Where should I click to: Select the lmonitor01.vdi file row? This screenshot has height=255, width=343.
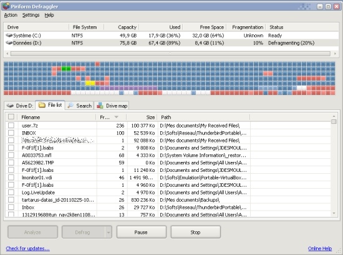coord(168,177)
